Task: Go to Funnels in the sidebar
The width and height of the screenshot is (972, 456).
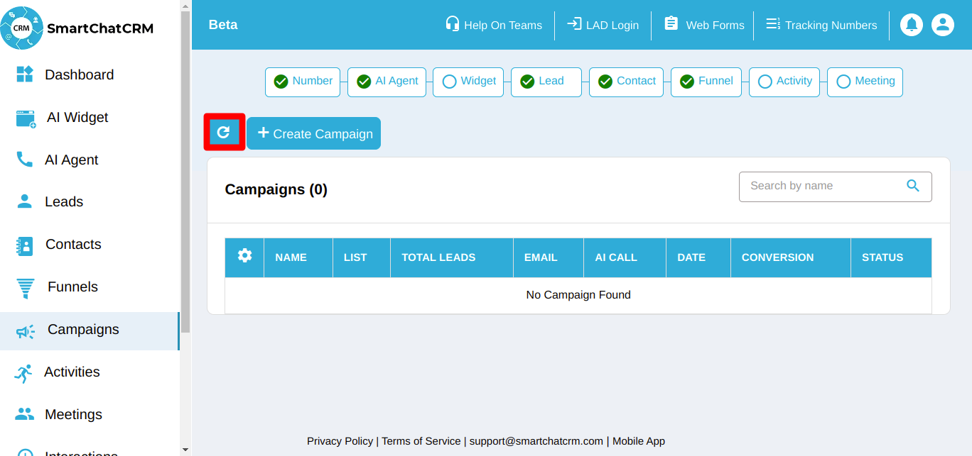Action: point(72,287)
